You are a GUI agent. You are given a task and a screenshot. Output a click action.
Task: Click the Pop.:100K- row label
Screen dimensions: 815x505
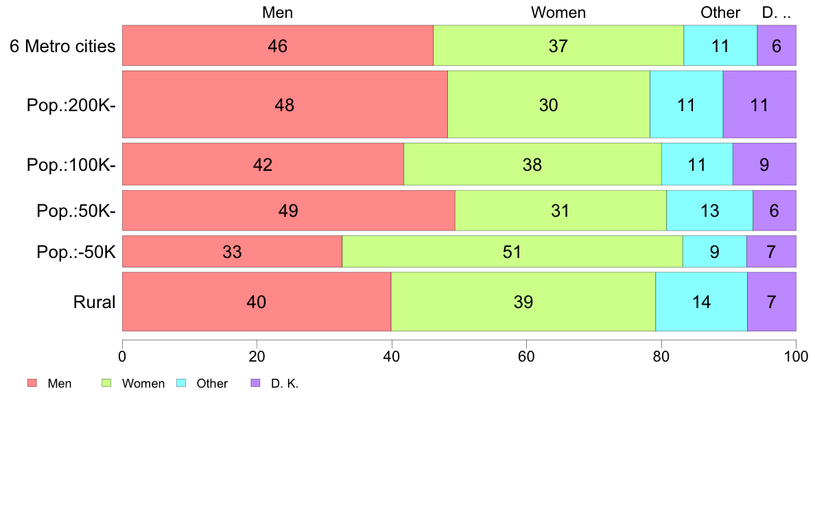(71, 165)
